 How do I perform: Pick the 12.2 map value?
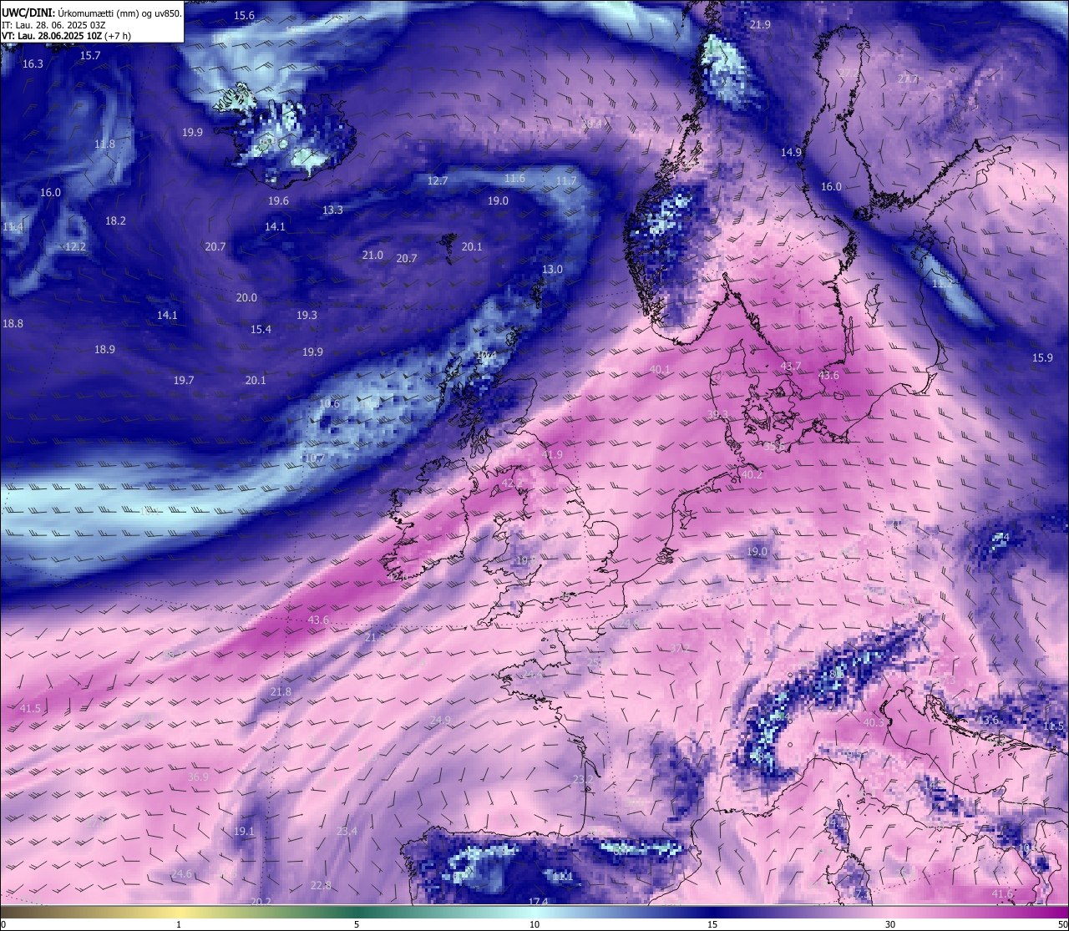[75, 246]
